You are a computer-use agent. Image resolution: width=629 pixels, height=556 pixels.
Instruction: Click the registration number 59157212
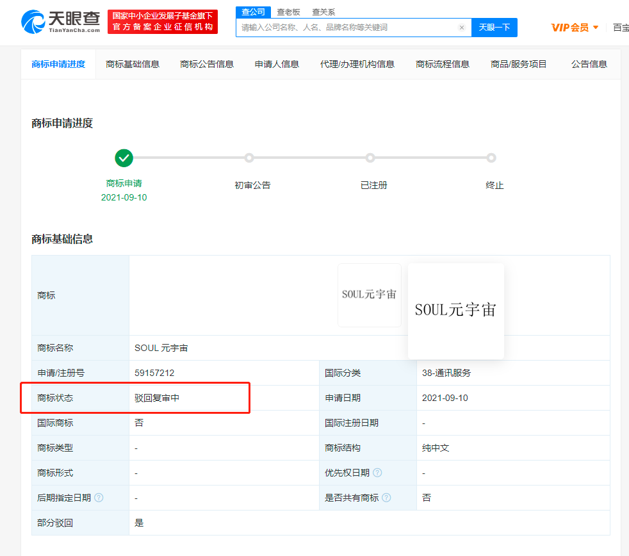[154, 373]
